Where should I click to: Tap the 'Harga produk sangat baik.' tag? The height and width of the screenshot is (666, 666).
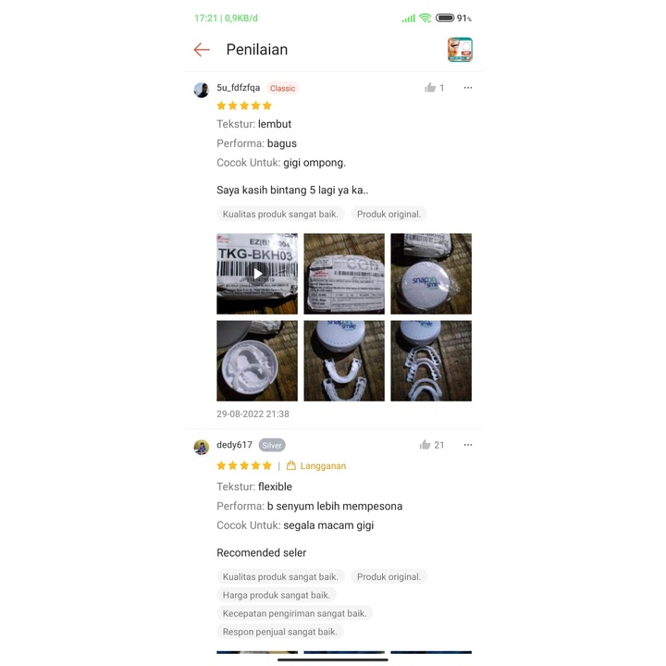[x=277, y=595]
